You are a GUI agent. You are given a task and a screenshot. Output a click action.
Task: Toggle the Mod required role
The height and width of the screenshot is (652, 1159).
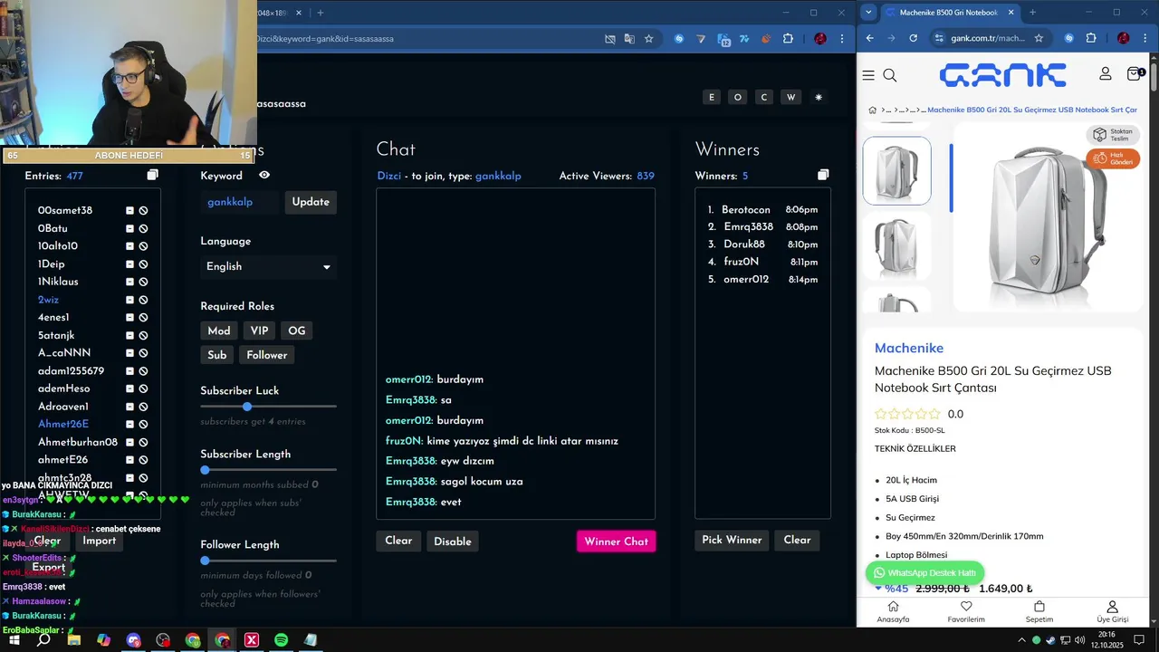coord(219,331)
